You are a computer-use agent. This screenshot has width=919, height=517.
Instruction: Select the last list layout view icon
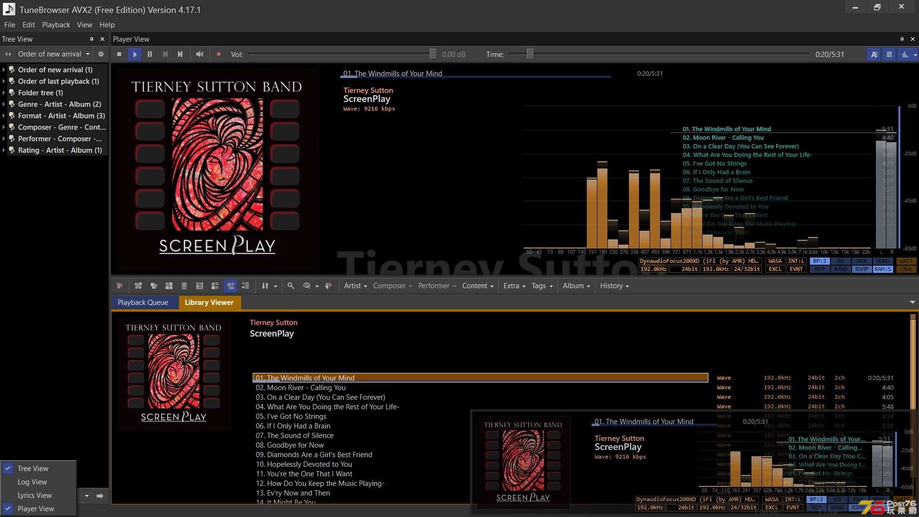coord(246,286)
